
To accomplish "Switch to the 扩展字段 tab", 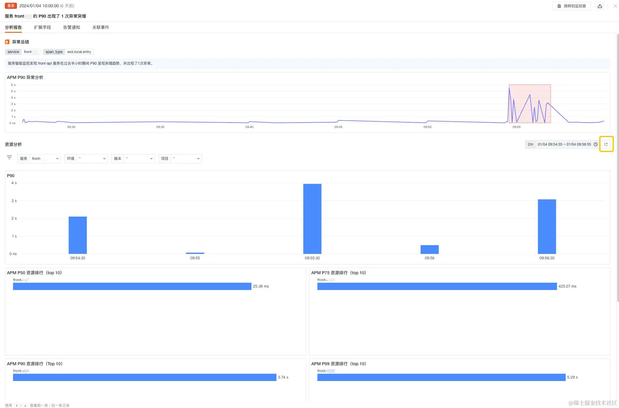I will coord(42,27).
